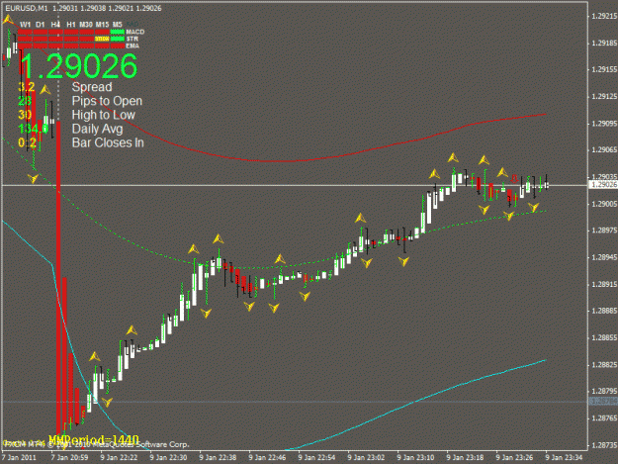Image resolution: width=618 pixels, height=464 pixels.
Task: Click the up fractal arrow above the 23:18 chart peak
Action: (x=453, y=158)
